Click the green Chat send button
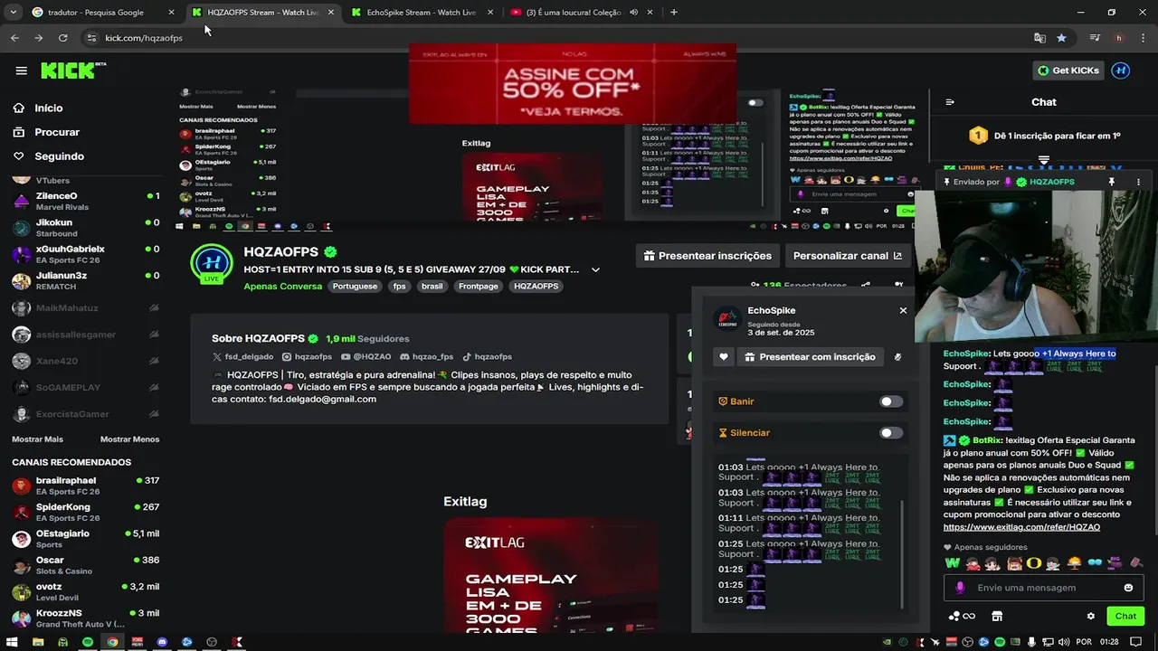Image resolution: width=1158 pixels, height=651 pixels. click(1125, 617)
